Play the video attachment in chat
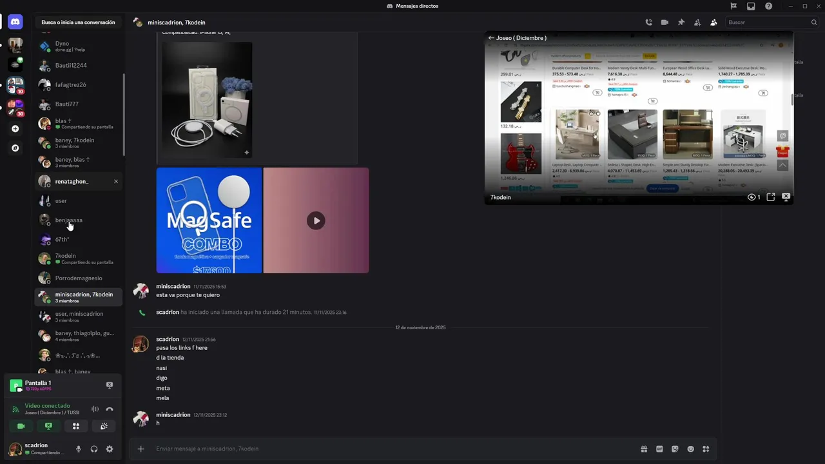825x464 pixels. pyautogui.click(x=316, y=220)
